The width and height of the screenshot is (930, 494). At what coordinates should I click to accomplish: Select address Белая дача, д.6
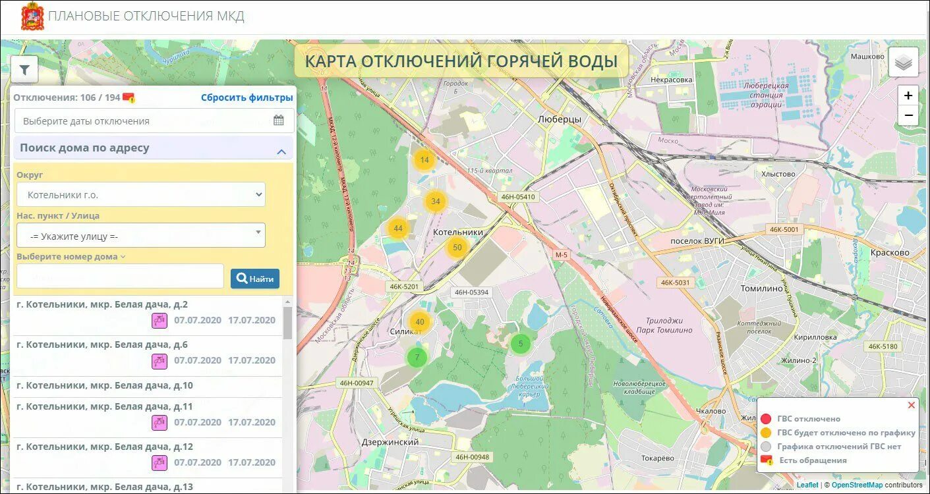tap(102, 344)
